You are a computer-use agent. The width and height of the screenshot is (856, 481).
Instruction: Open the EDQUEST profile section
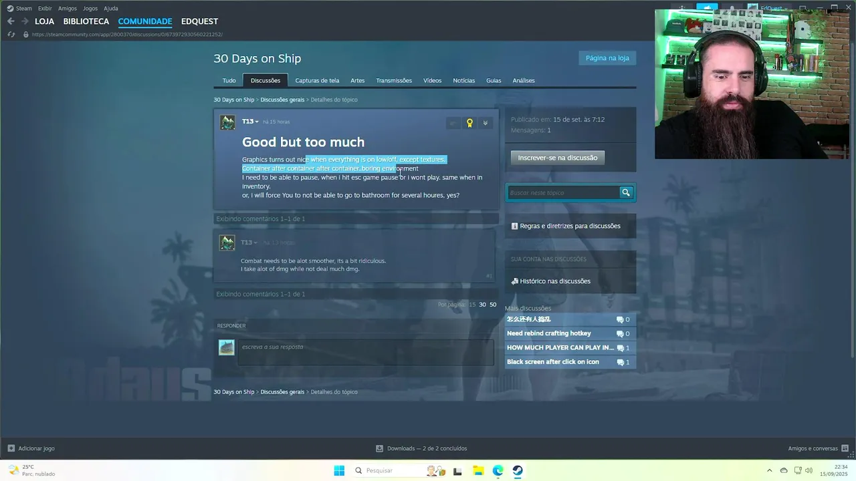click(x=199, y=21)
